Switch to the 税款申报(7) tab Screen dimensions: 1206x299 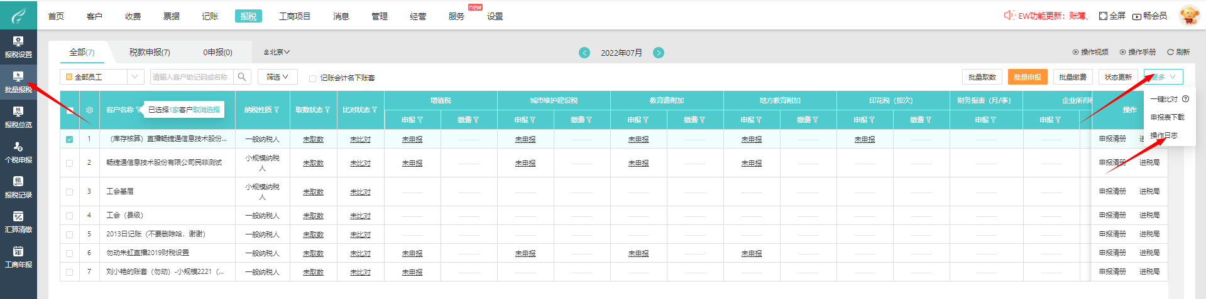tap(150, 53)
